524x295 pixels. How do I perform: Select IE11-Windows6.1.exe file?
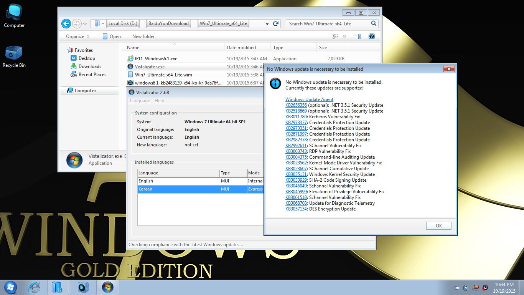coord(156,59)
